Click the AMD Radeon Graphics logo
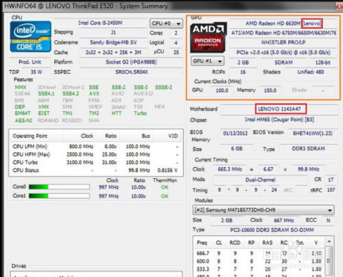Viewport: 343px width, 277px height. coord(208,38)
